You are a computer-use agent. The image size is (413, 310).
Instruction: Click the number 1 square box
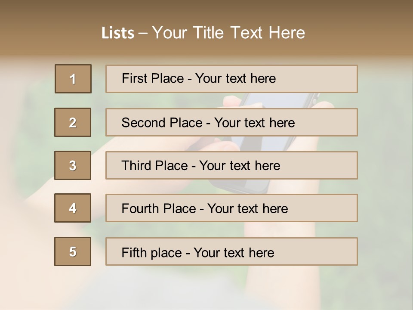[x=73, y=79]
